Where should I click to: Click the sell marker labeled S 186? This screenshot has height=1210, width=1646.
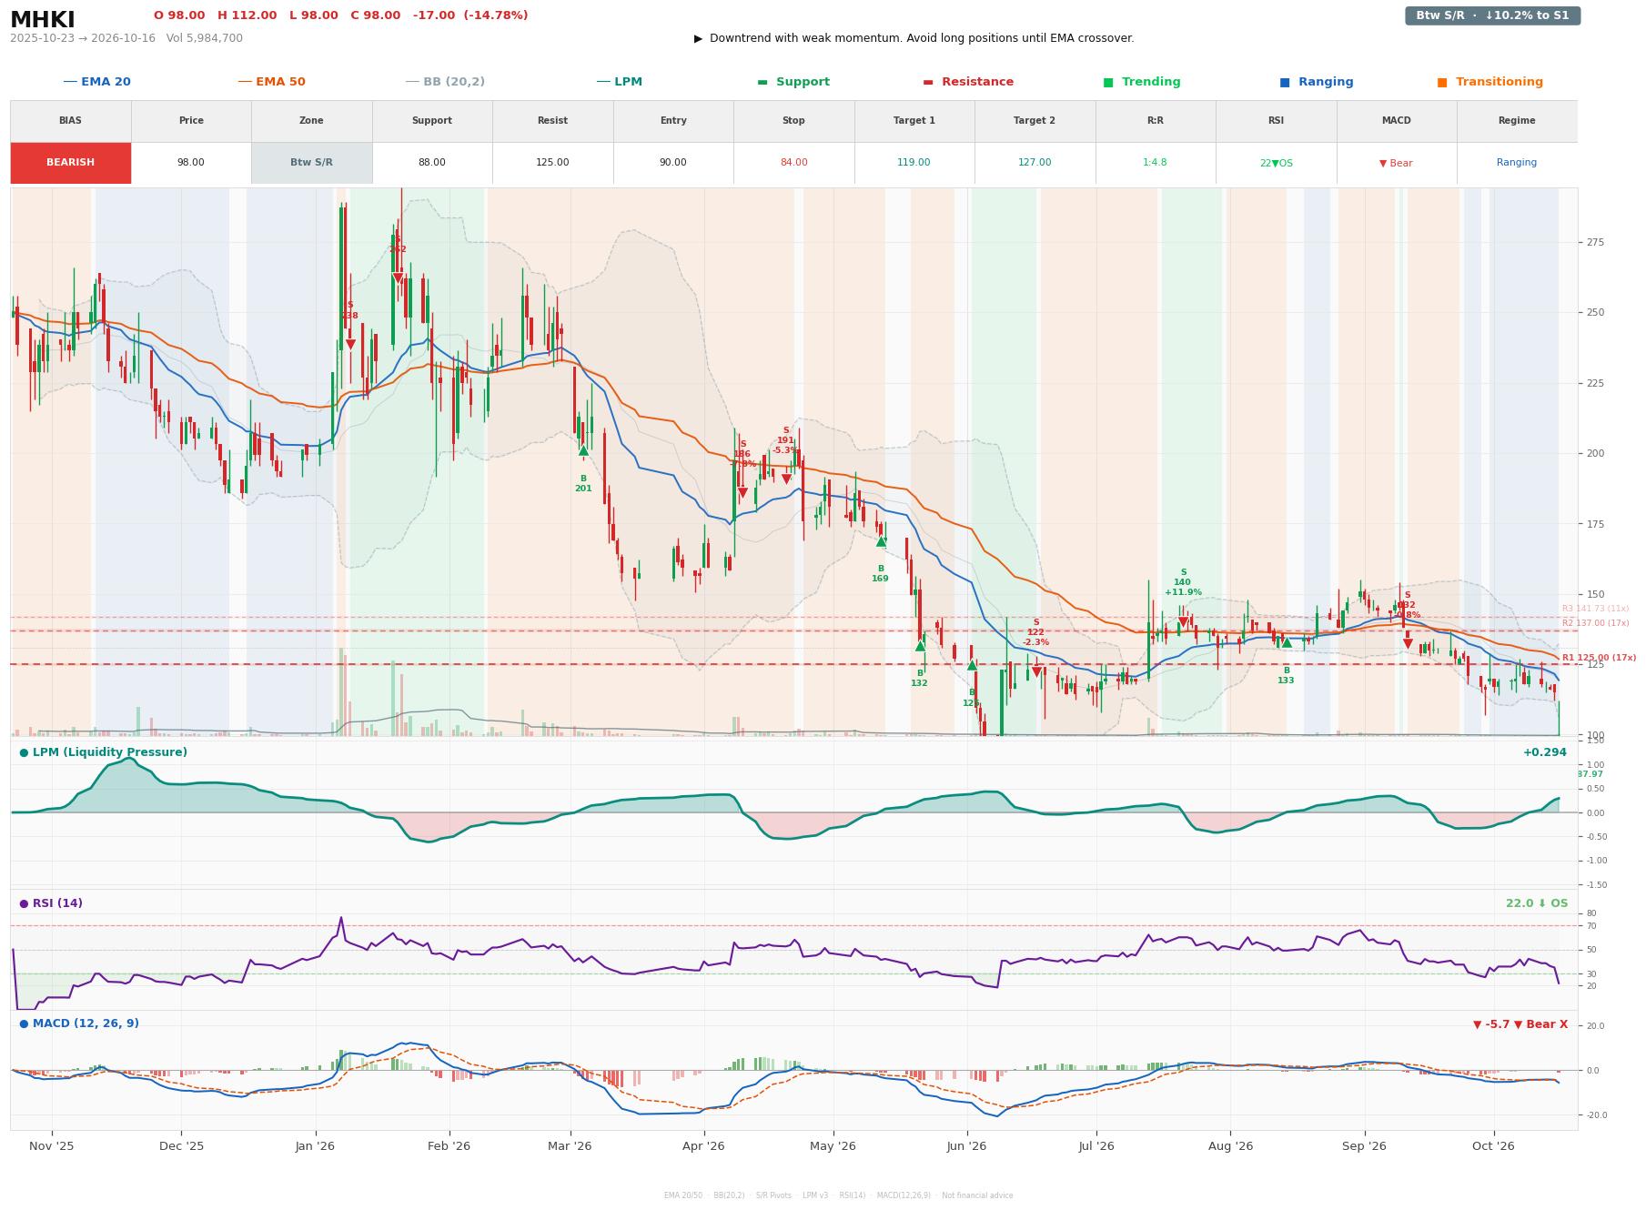pyautogui.click(x=742, y=492)
